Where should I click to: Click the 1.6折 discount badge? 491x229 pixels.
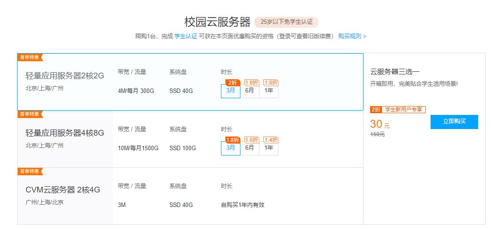[x=252, y=140]
